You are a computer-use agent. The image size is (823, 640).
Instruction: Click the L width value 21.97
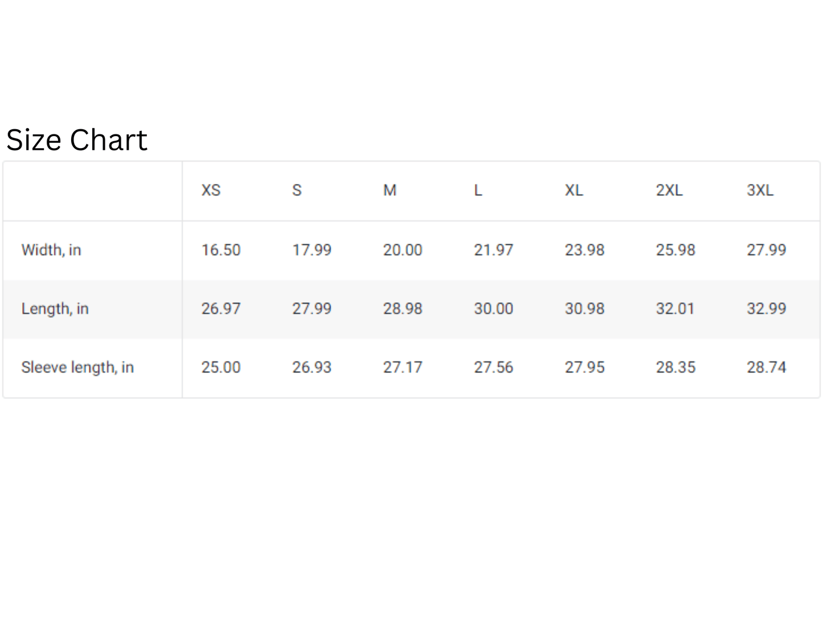point(493,250)
